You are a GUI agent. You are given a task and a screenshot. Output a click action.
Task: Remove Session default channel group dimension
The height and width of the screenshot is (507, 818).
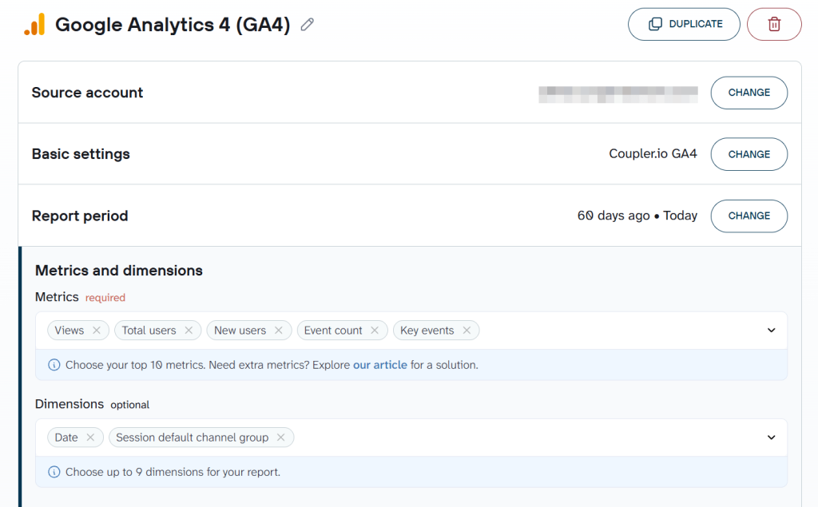pos(280,437)
